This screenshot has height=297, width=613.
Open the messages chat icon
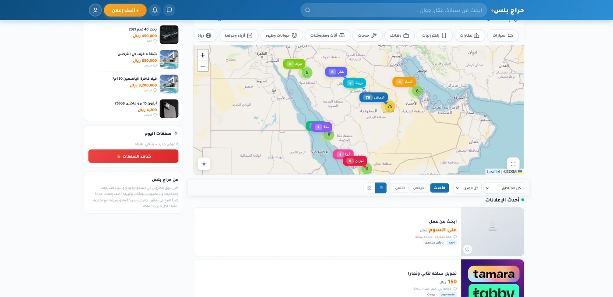point(169,10)
